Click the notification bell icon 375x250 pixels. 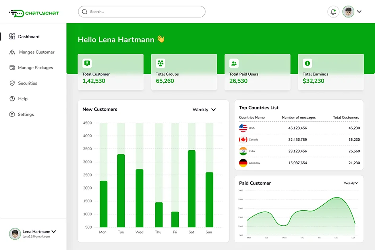[333, 12]
